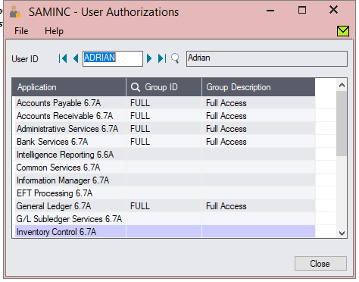Screen dimensions: 359x282
Task: Click the scrollbar down arrow
Action: click(x=342, y=233)
